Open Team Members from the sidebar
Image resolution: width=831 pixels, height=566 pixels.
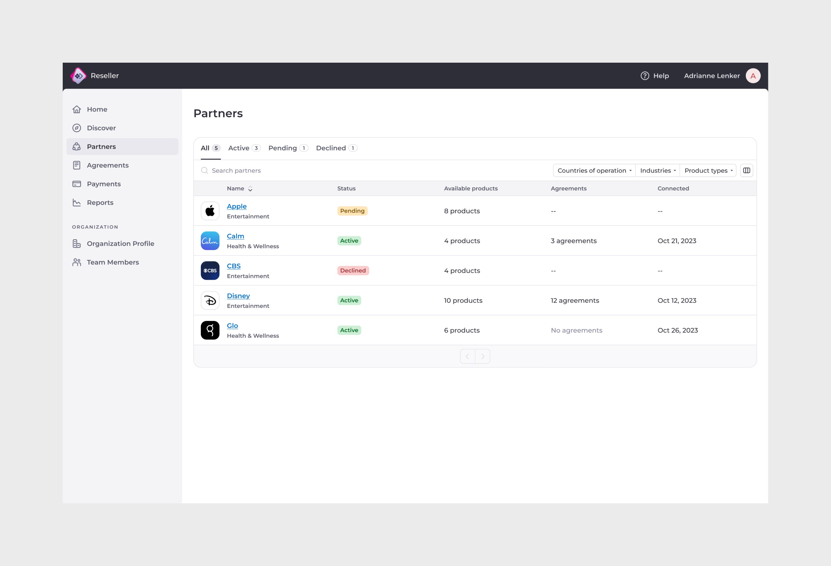[113, 262]
